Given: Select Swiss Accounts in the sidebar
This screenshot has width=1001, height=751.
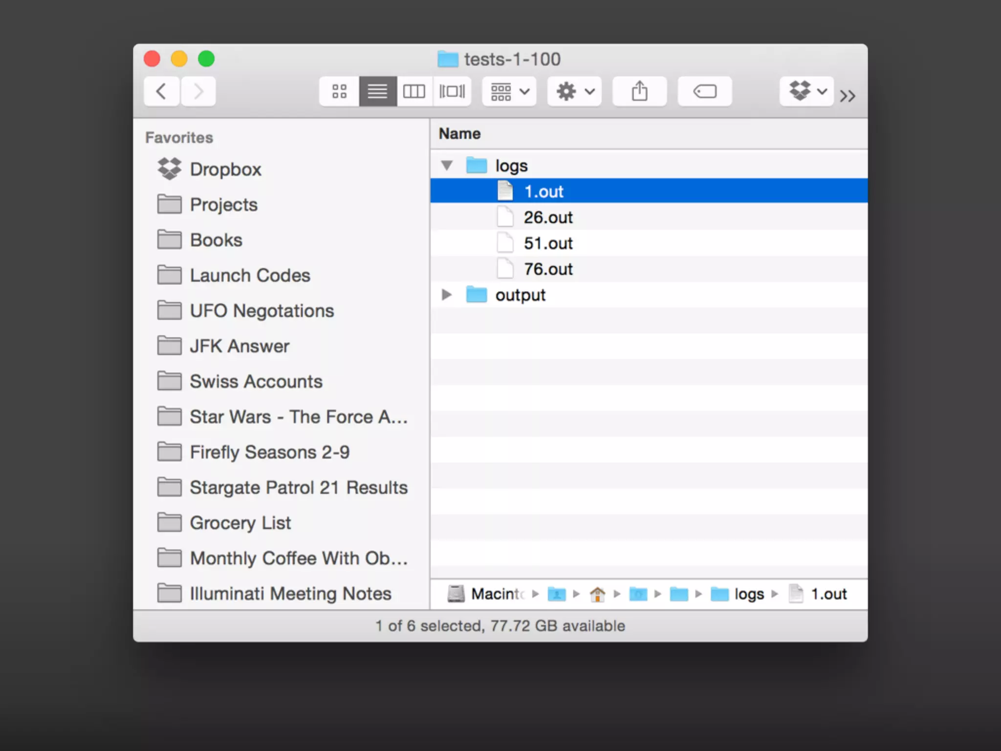Looking at the screenshot, I should pyautogui.click(x=256, y=381).
